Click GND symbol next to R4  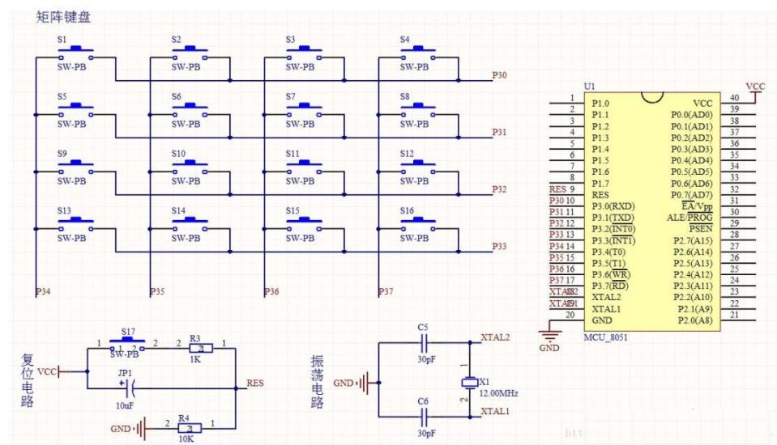(130, 429)
